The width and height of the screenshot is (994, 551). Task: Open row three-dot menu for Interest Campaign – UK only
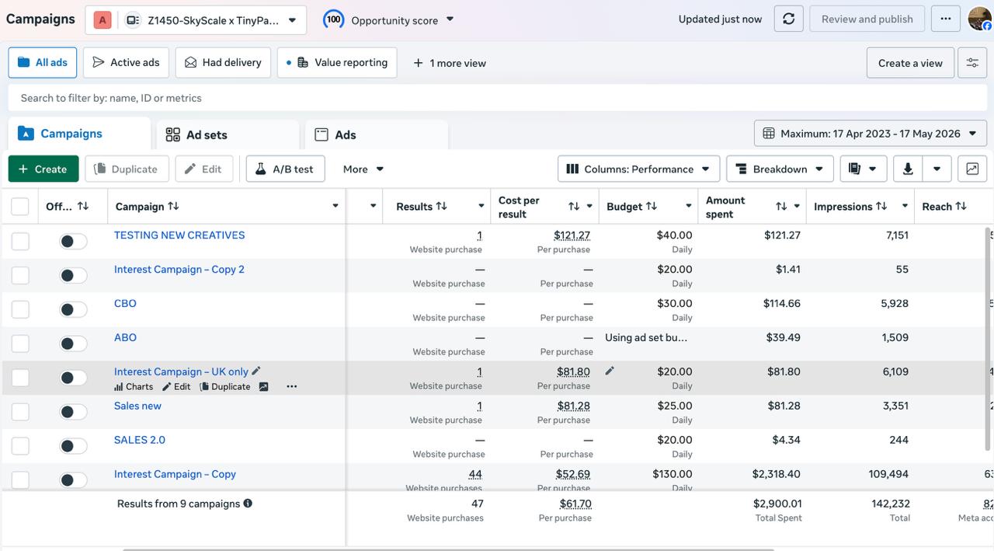(x=291, y=386)
